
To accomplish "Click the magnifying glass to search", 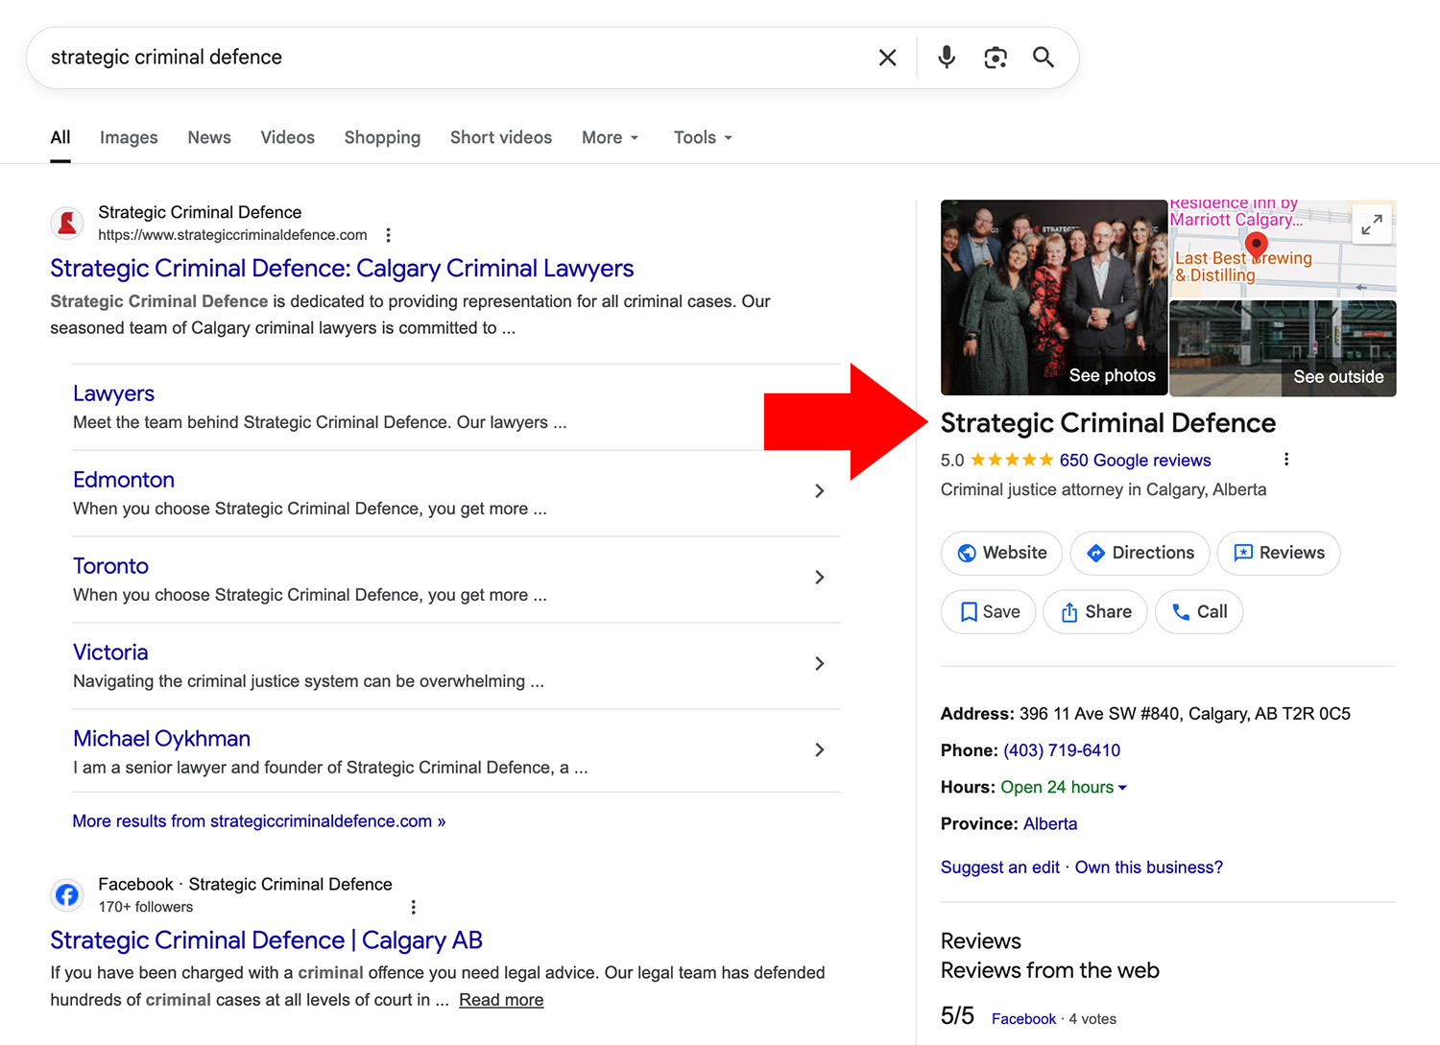I will tap(1044, 57).
